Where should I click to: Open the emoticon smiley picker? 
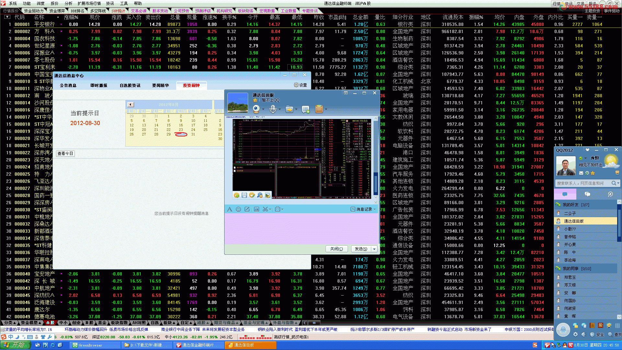pos(238,209)
